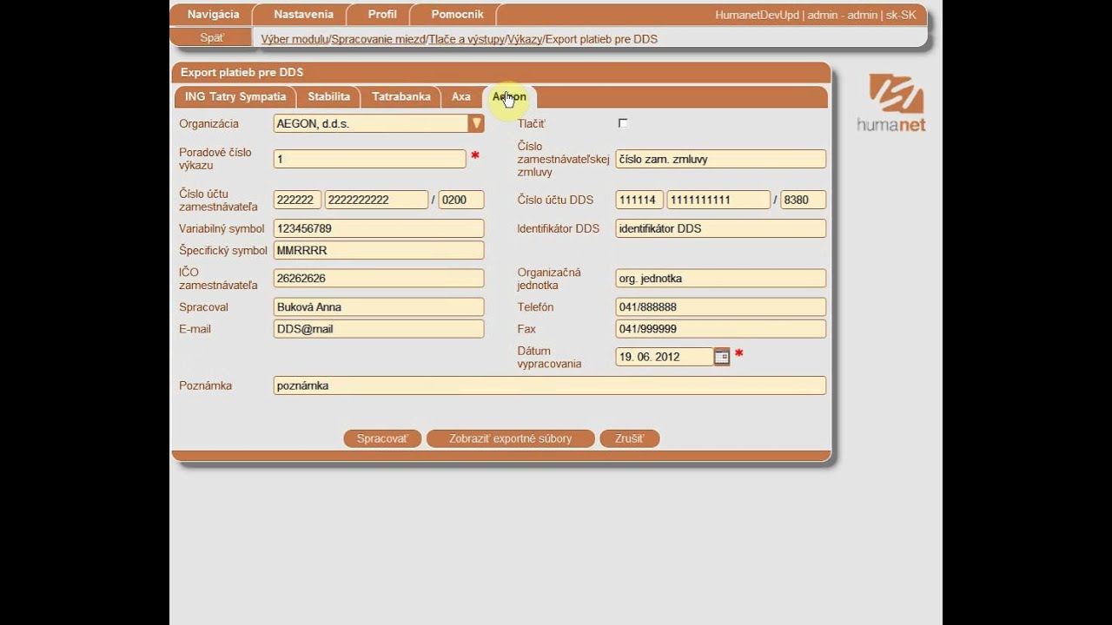Click the Spracoval field

[x=379, y=307]
